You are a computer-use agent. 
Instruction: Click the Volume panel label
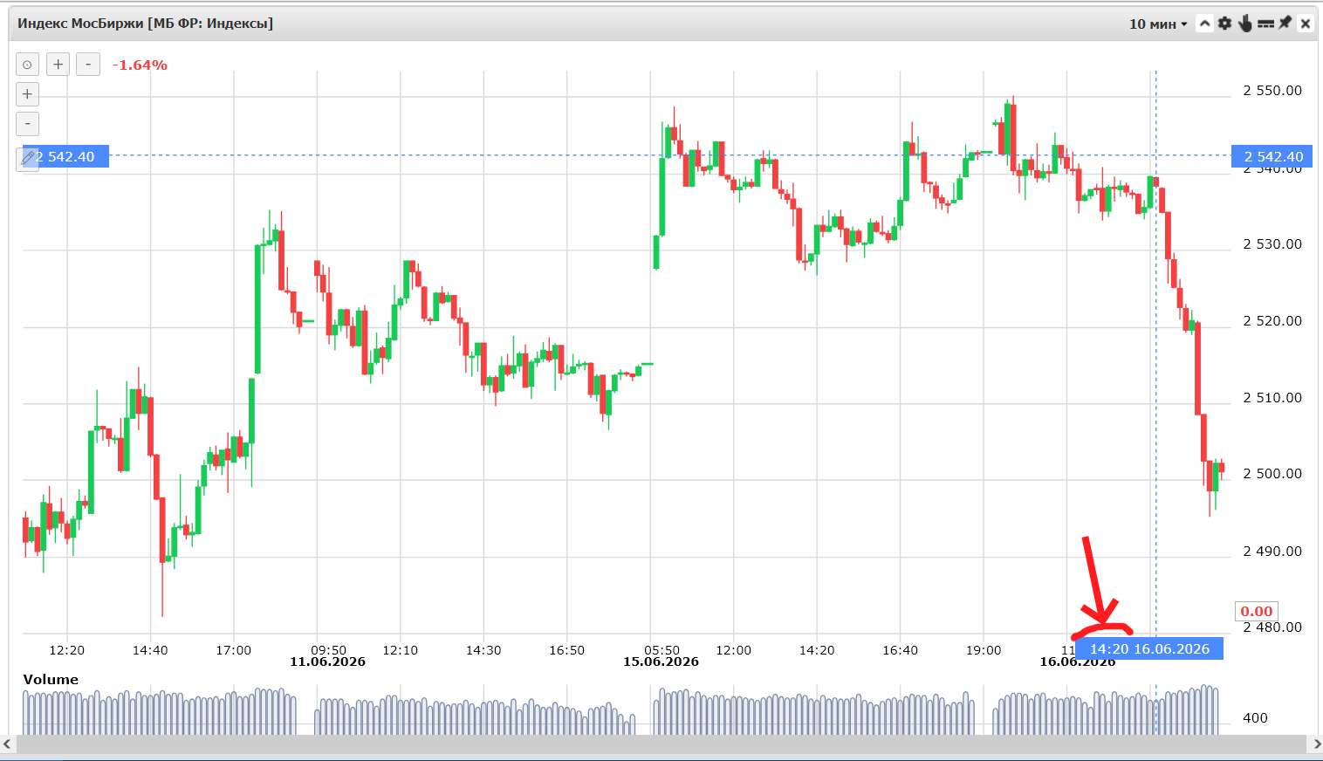coord(51,679)
